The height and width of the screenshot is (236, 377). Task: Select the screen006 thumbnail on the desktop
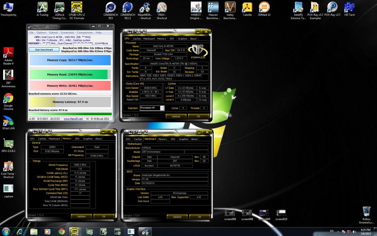[x=230, y=215]
